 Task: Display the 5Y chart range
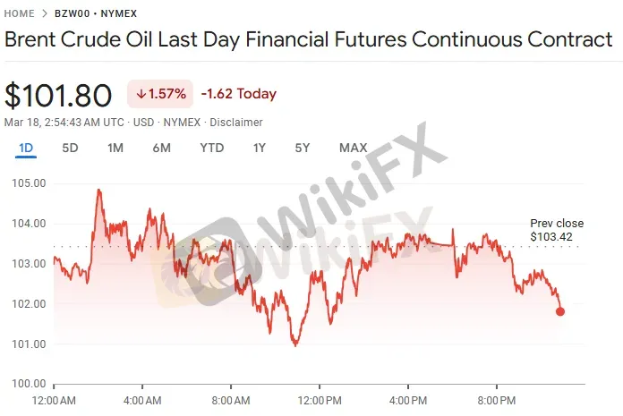(303, 148)
